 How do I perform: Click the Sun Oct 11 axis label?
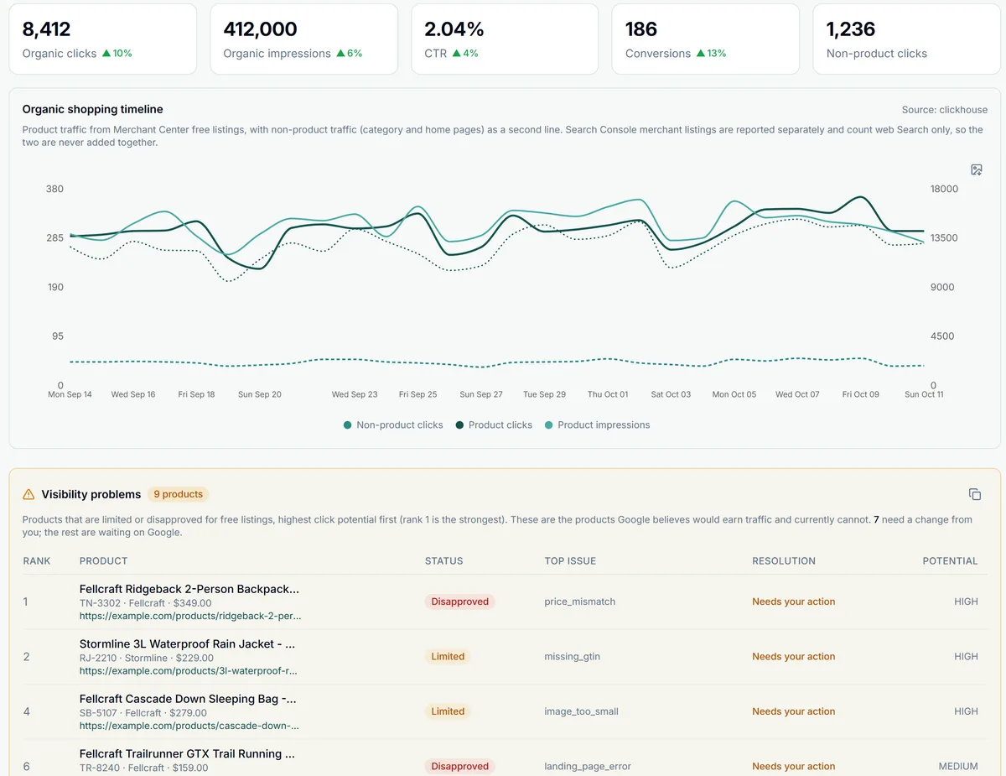924,394
